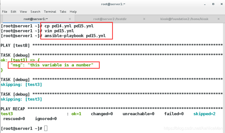Click the window title 'root@server1:~'
The width and height of the screenshot is (225, 133).
click(x=113, y=4)
